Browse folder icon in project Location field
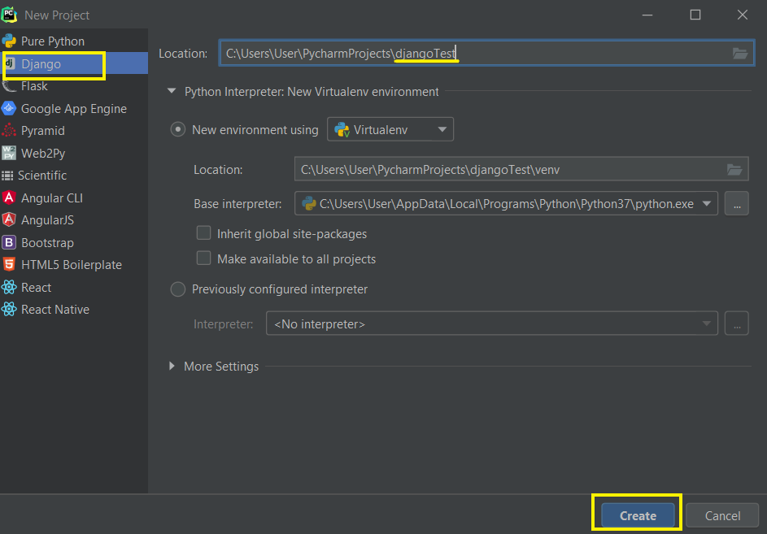The image size is (767, 534). click(739, 54)
